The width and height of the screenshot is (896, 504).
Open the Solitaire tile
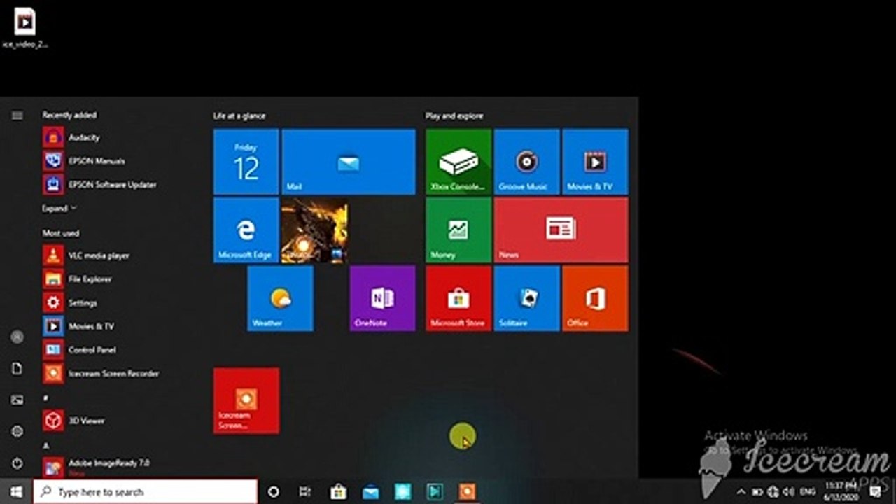coord(527,298)
